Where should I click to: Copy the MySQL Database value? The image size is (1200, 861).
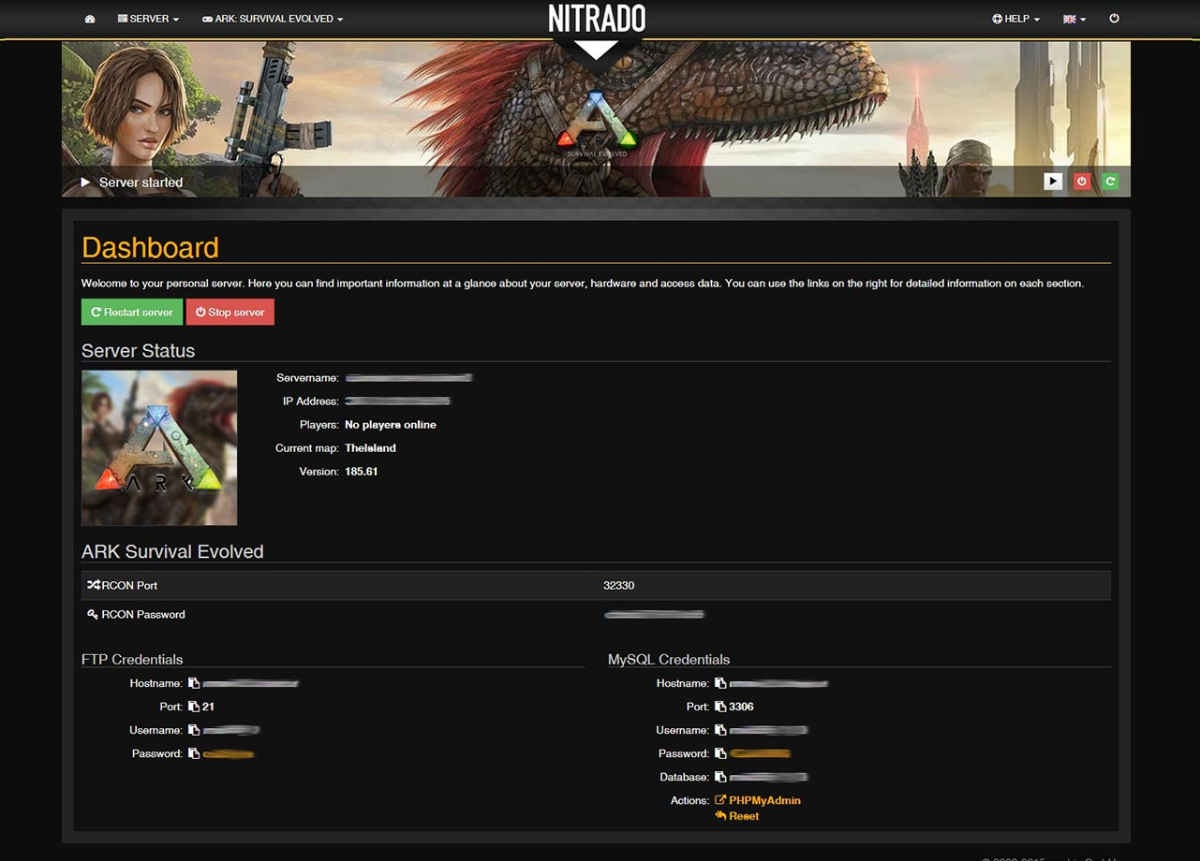720,778
